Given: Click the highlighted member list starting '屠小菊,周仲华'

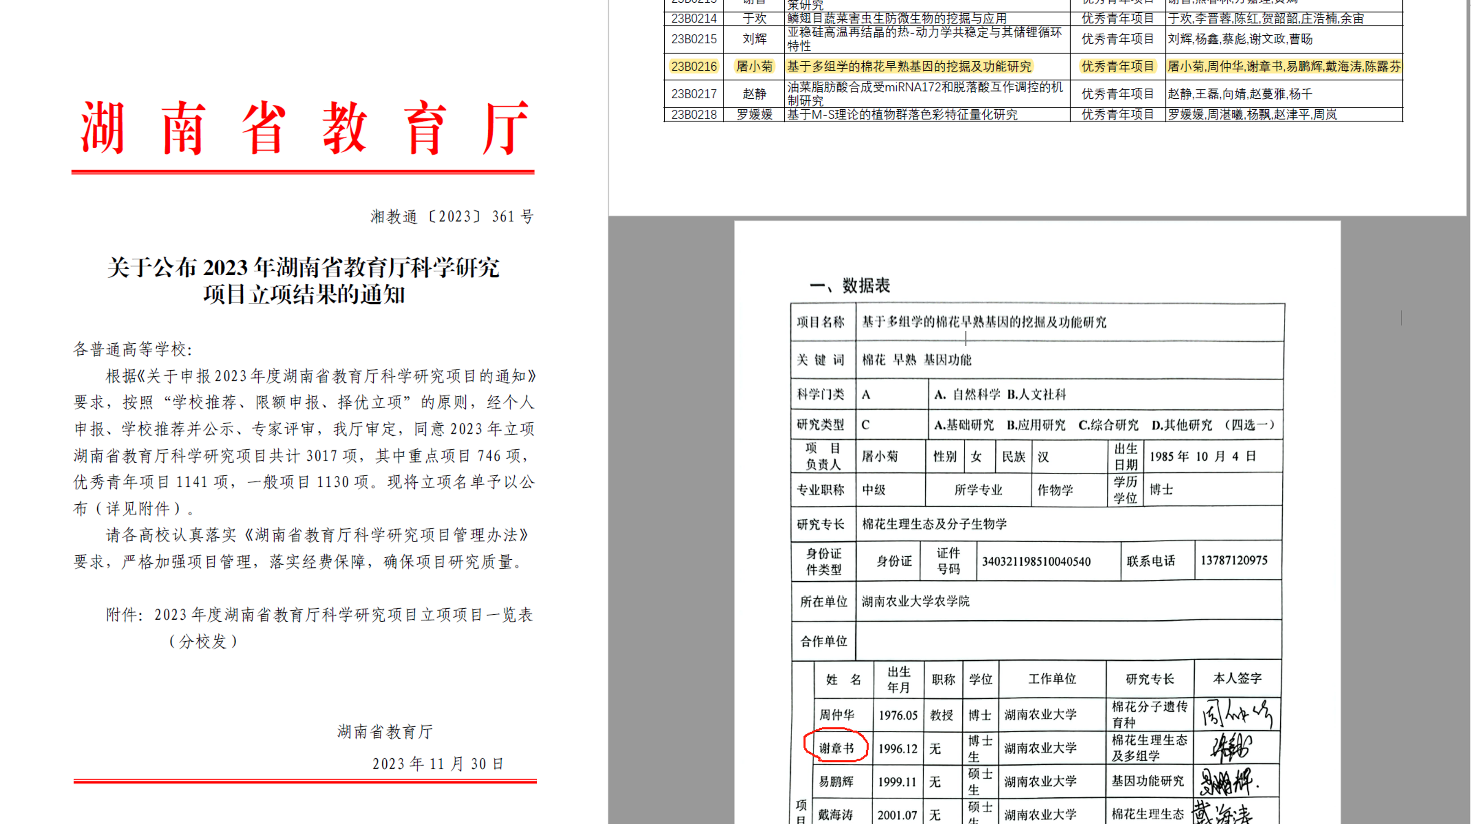Looking at the screenshot, I should click(1284, 66).
